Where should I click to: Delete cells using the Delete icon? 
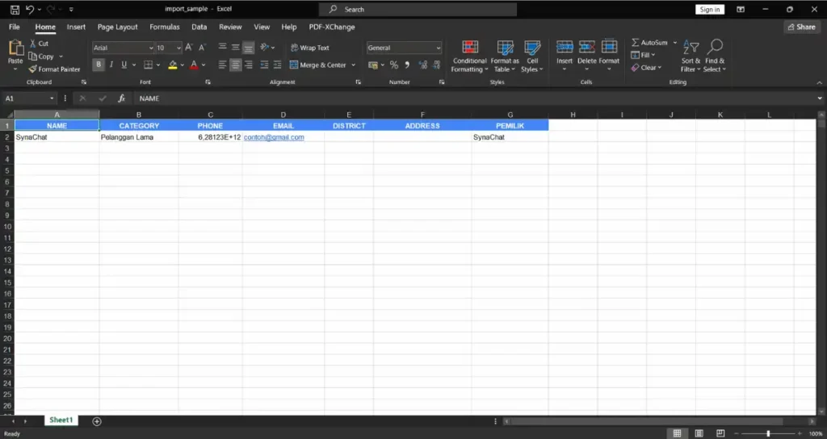pyautogui.click(x=586, y=48)
